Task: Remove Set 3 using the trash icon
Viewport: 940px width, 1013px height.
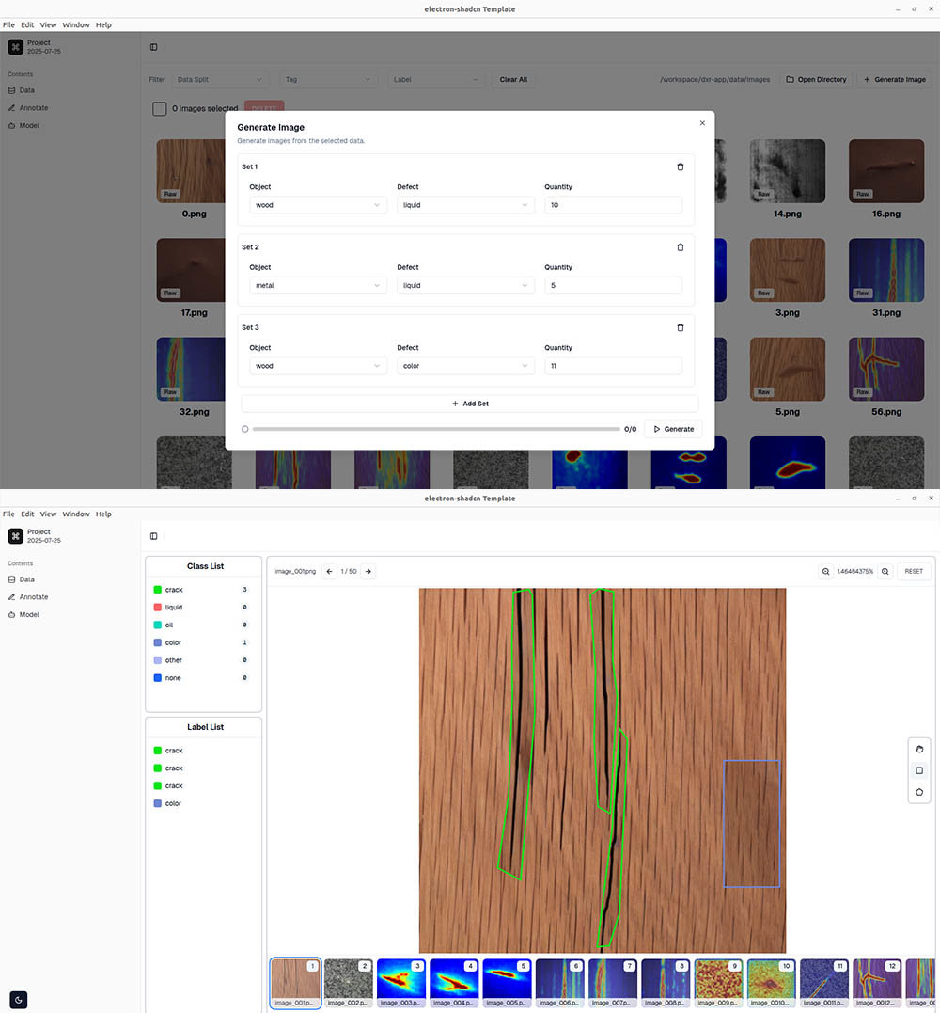Action: [681, 327]
